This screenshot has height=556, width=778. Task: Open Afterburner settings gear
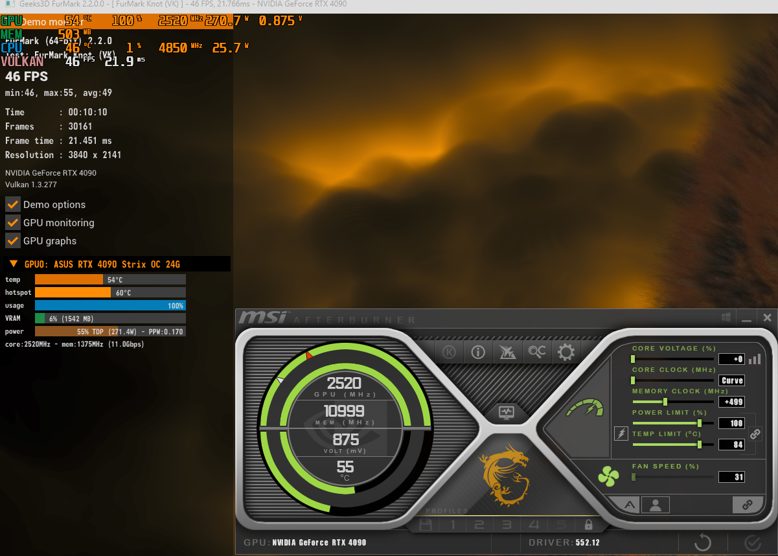566,352
